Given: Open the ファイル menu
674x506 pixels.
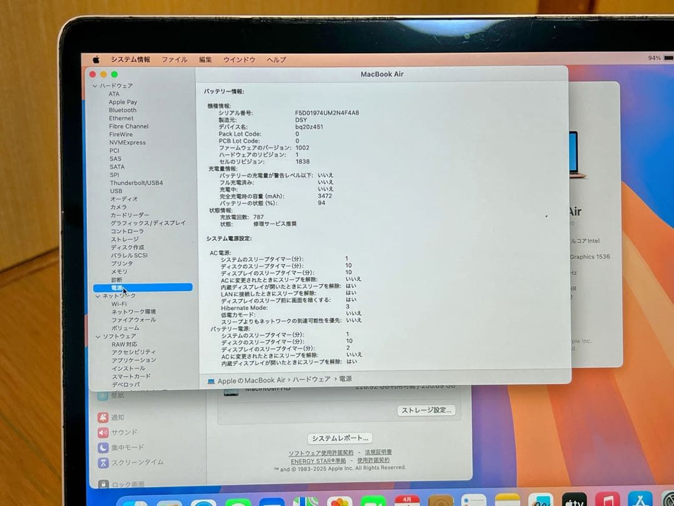Looking at the screenshot, I should coord(174,60).
